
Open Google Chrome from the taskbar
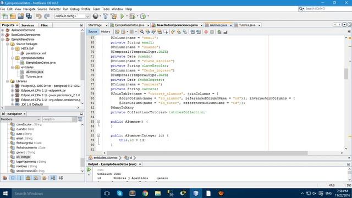(145, 193)
